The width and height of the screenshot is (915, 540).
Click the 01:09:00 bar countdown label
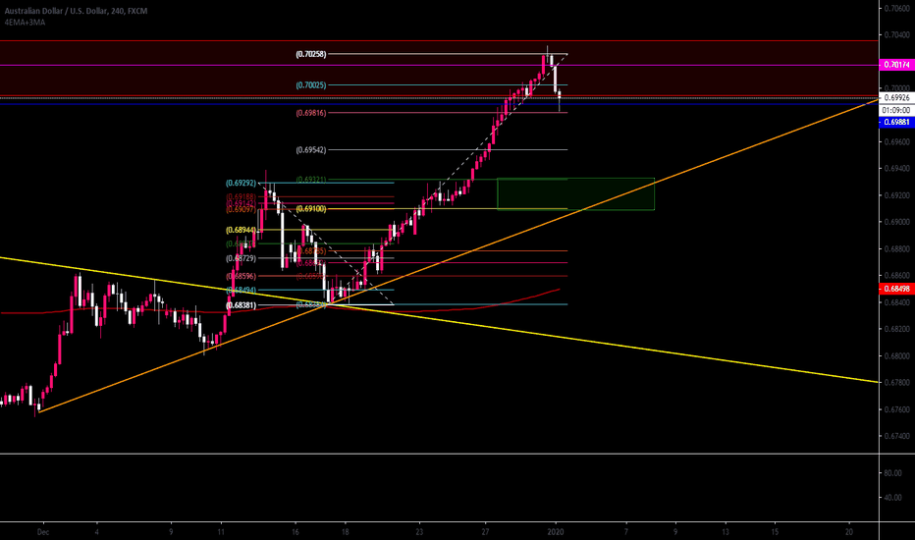click(x=896, y=110)
